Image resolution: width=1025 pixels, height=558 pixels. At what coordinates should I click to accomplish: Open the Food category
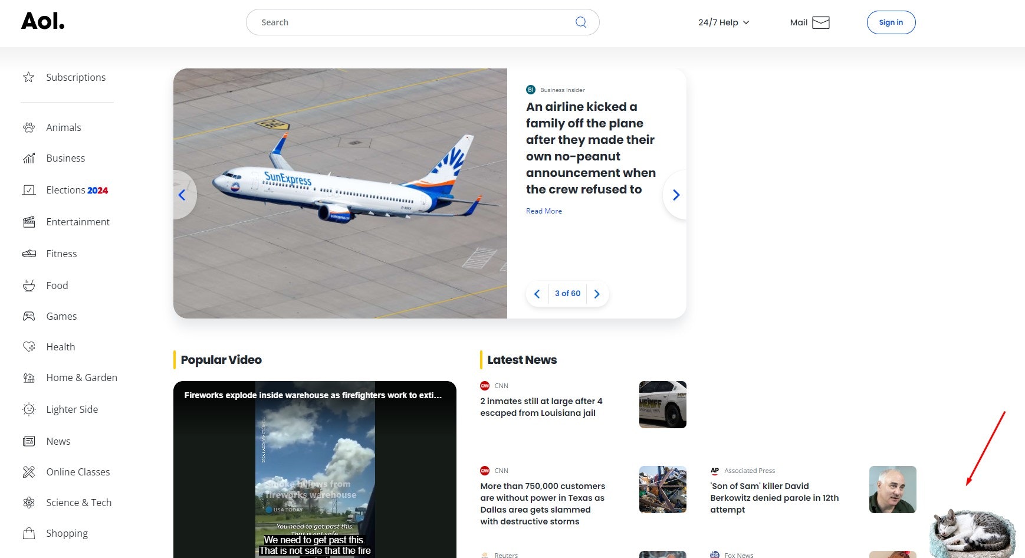pos(57,285)
